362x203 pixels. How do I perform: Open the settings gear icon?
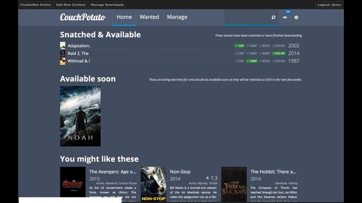296,17
